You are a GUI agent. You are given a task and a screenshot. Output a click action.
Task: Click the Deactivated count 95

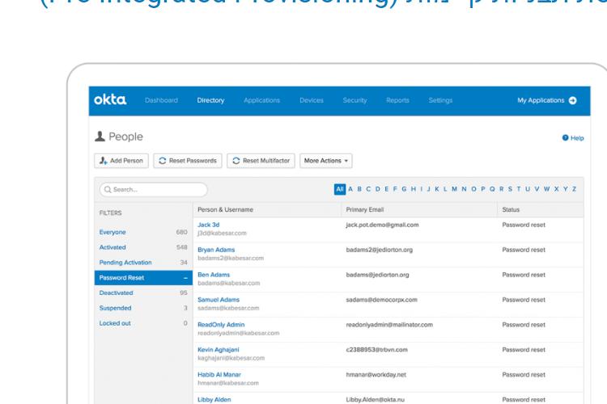tap(184, 292)
